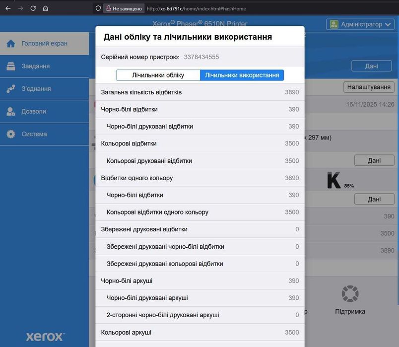Click the 'Не захищено' lock indicator
This screenshot has width=399, height=347.
(x=124, y=8)
